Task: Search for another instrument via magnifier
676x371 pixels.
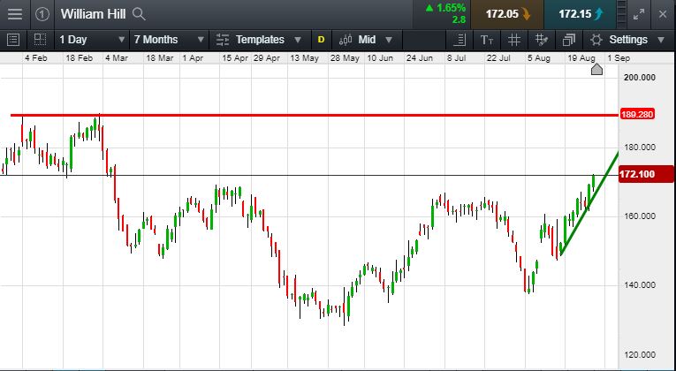Action: (139, 14)
